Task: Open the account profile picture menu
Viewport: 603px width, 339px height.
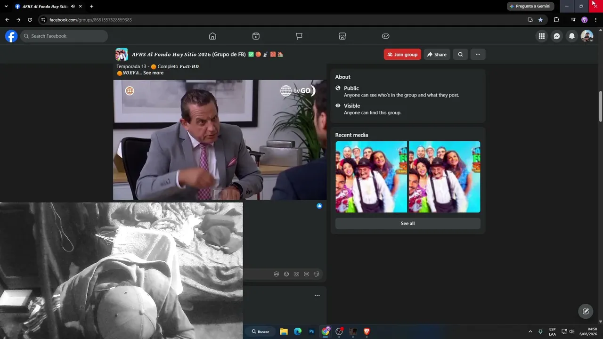Action: click(587, 36)
